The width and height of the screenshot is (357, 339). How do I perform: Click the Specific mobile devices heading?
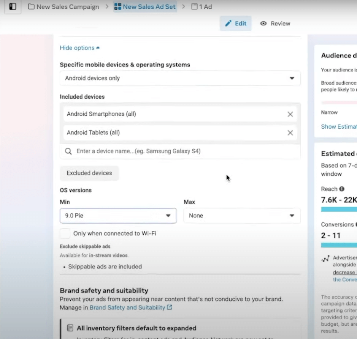click(125, 65)
